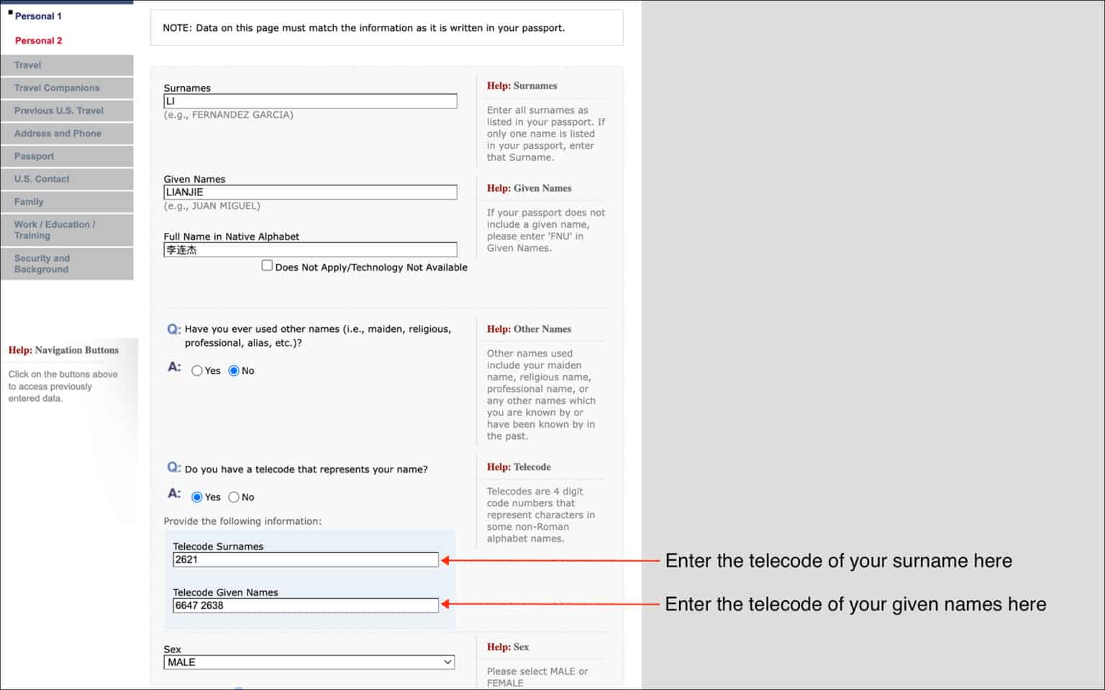1105x690 pixels.
Task: Open Address and Phone section
Action: pyautogui.click(x=58, y=134)
